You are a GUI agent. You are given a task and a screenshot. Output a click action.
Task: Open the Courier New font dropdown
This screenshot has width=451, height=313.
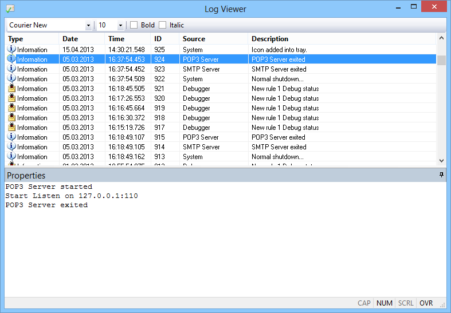click(x=88, y=26)
